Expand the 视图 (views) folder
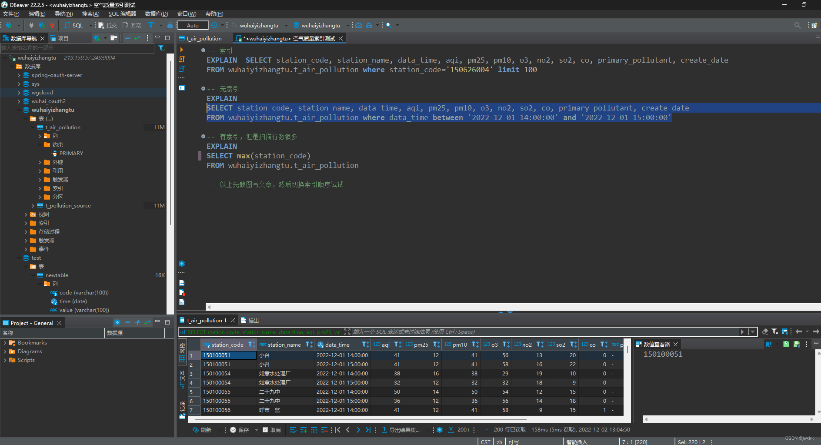Image resolution: width=821 pixels, height=445 pixels. (x=26, y=214)
